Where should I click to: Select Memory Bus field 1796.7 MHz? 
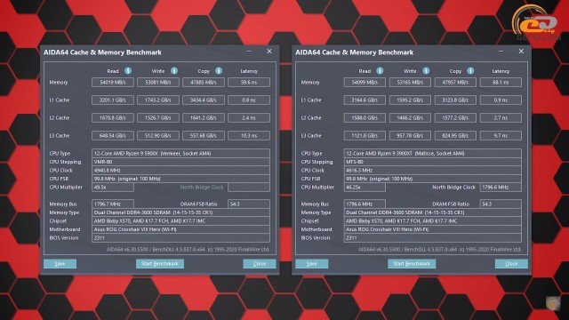coord(113,204)
